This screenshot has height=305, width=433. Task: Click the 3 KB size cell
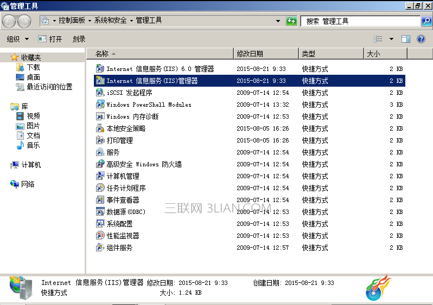pos(396,105)
